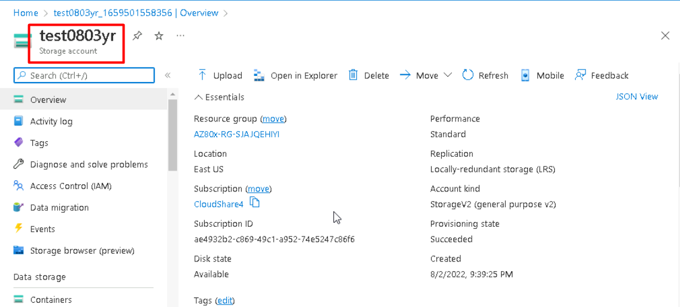Click the Search (Ctrl+/) field

tap(84, 75)
